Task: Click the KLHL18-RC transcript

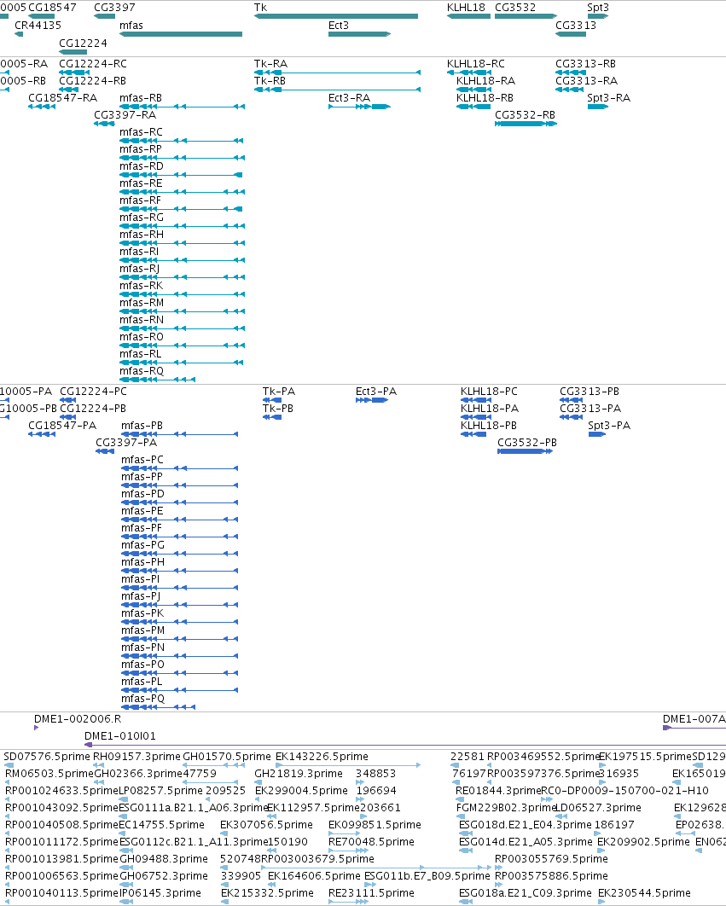Action: click(468, 73)
